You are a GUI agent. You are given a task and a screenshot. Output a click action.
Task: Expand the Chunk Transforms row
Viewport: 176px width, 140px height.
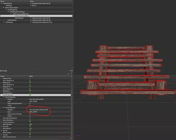(x=1, y=122)
